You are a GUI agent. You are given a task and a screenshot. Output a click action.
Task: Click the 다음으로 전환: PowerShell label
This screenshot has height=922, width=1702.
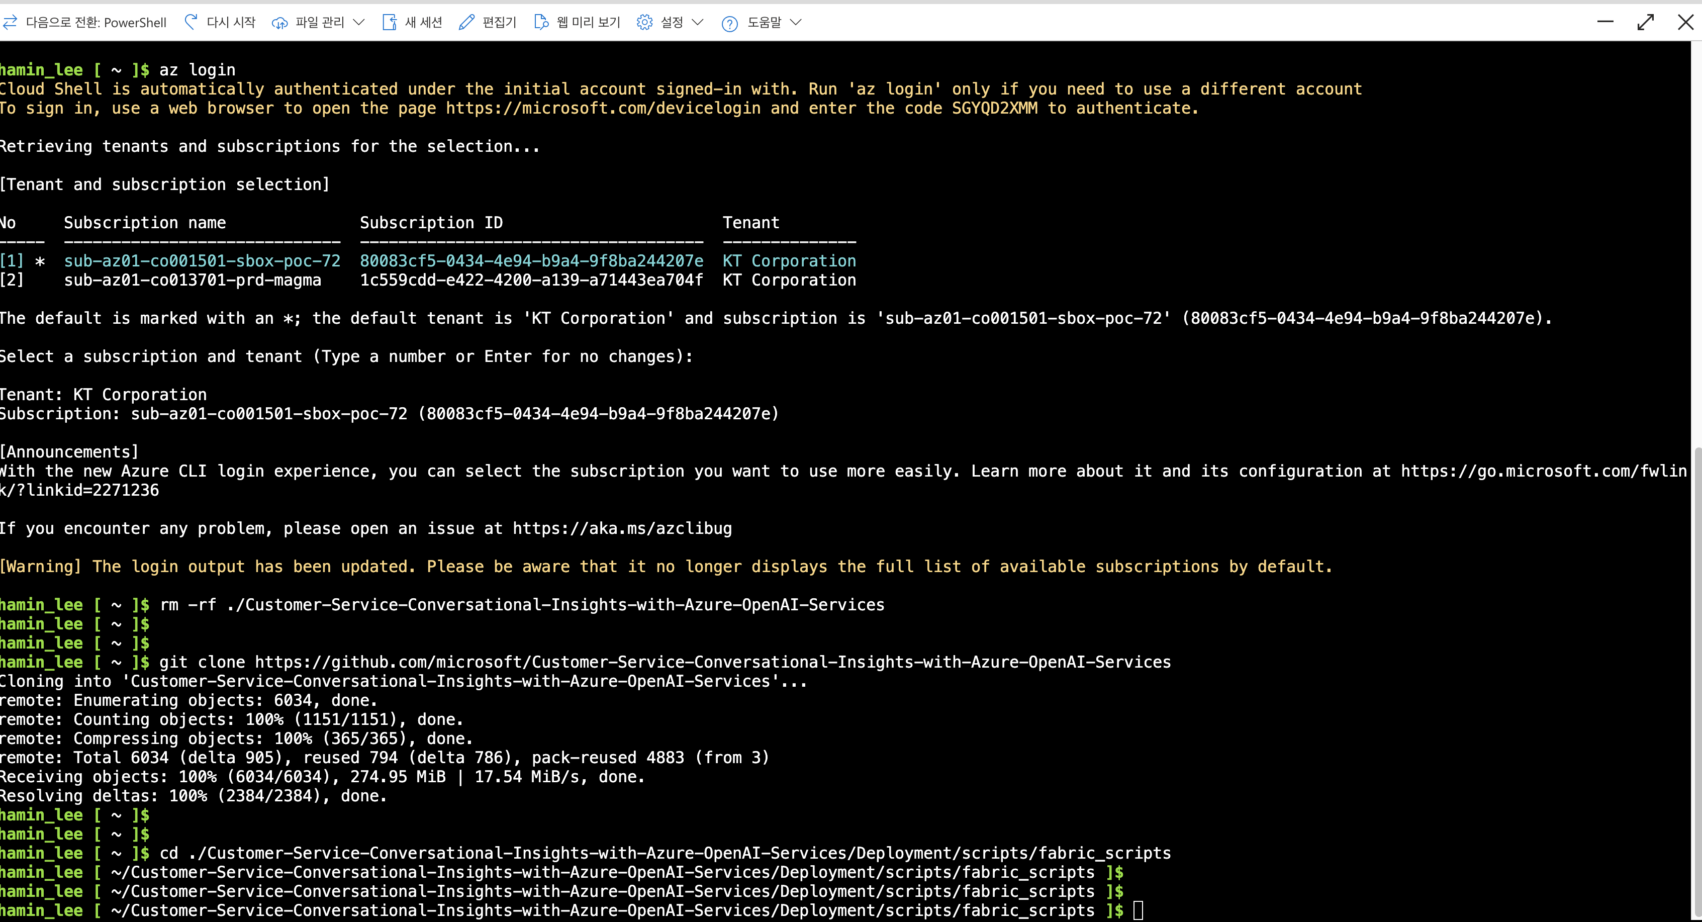point(96,23)
